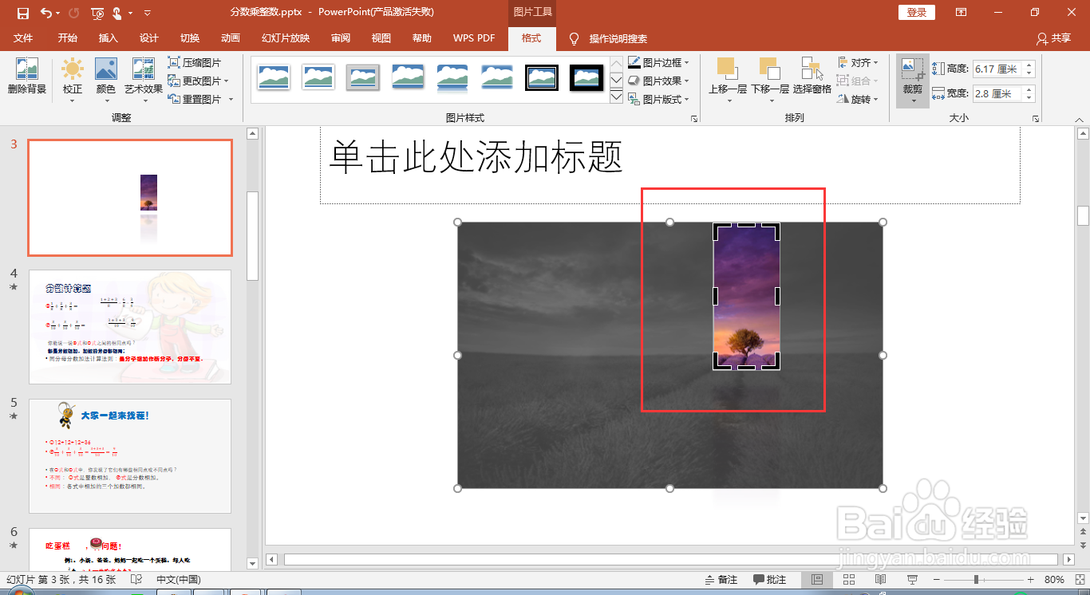This screenshot has height=595, width=1090.
Task: Select slide 5 thumbnail
Action: [x=130, y=456]
